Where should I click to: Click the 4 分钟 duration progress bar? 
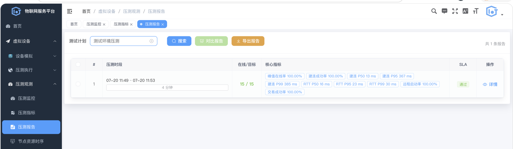point(167,88)
